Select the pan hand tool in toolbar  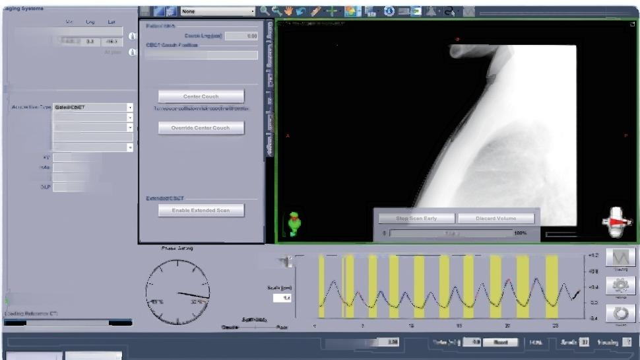[x=290, y=11]
